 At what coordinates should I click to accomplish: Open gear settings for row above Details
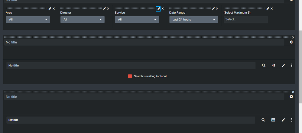point(291,97)
